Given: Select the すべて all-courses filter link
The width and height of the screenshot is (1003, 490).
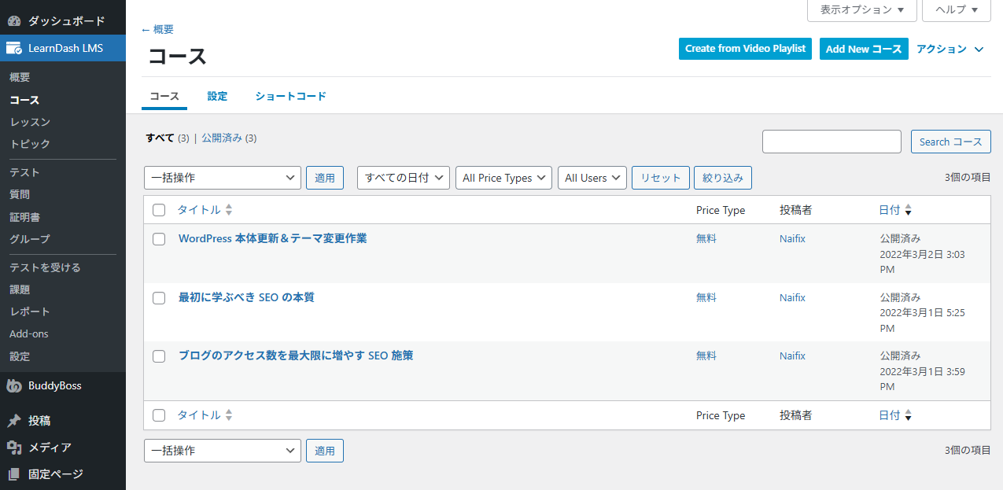Looking at the screenshot, I should click(x=160, y=138).
